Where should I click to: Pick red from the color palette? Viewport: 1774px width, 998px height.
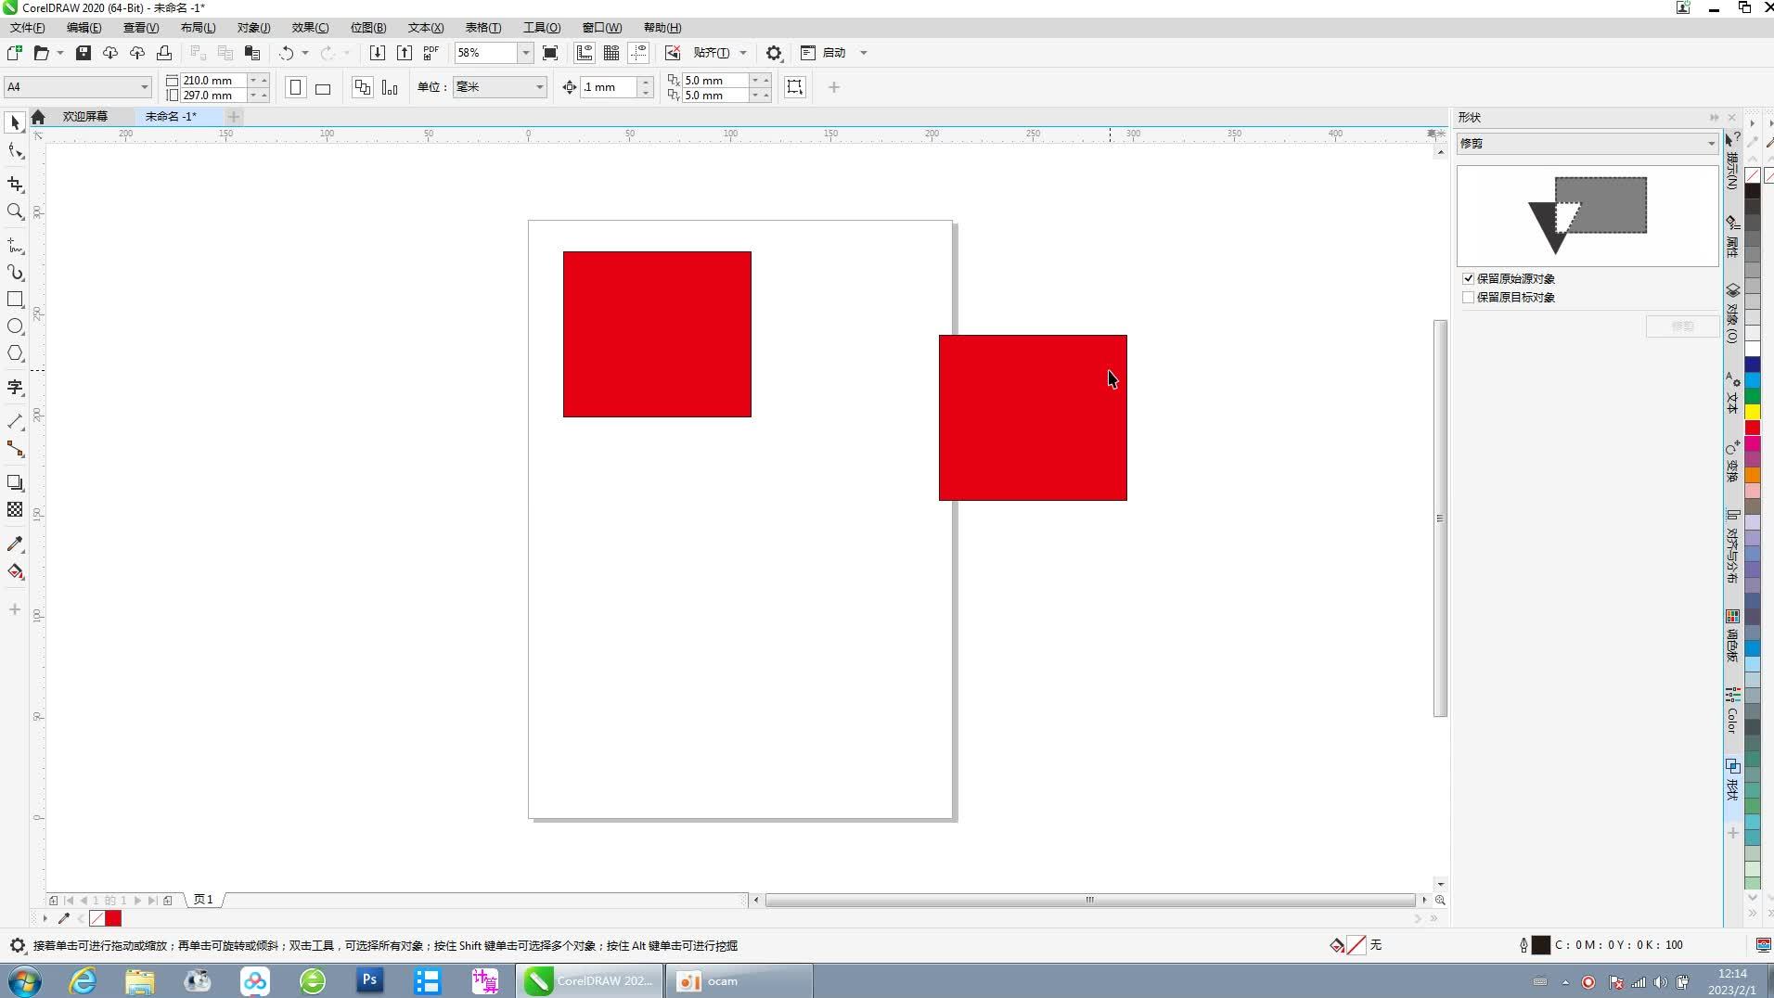click(1752, 428)
